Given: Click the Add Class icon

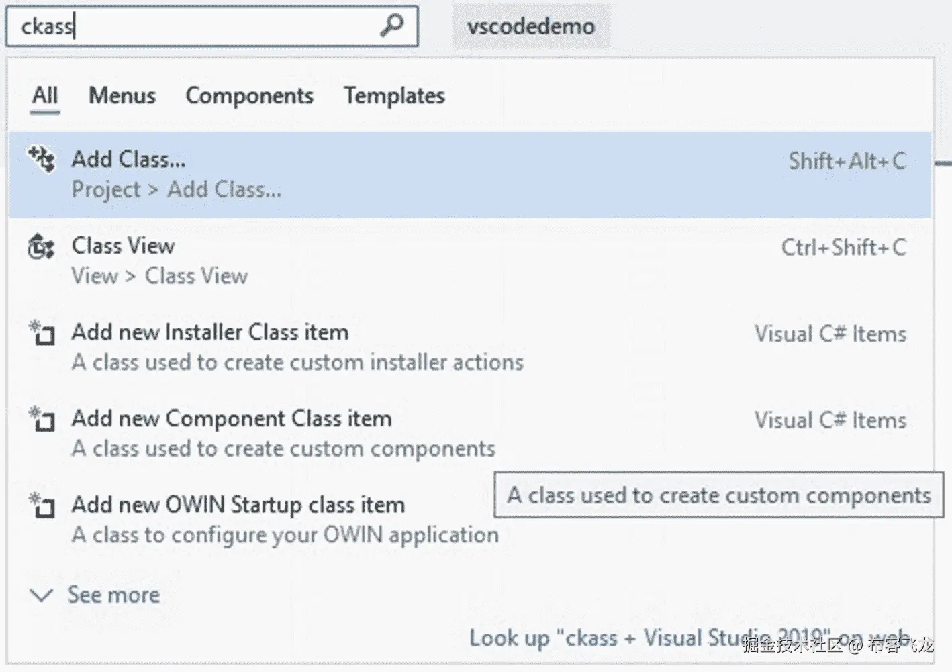Looking at the screenshot, I should pyautogui.click(x=42, y=160).
